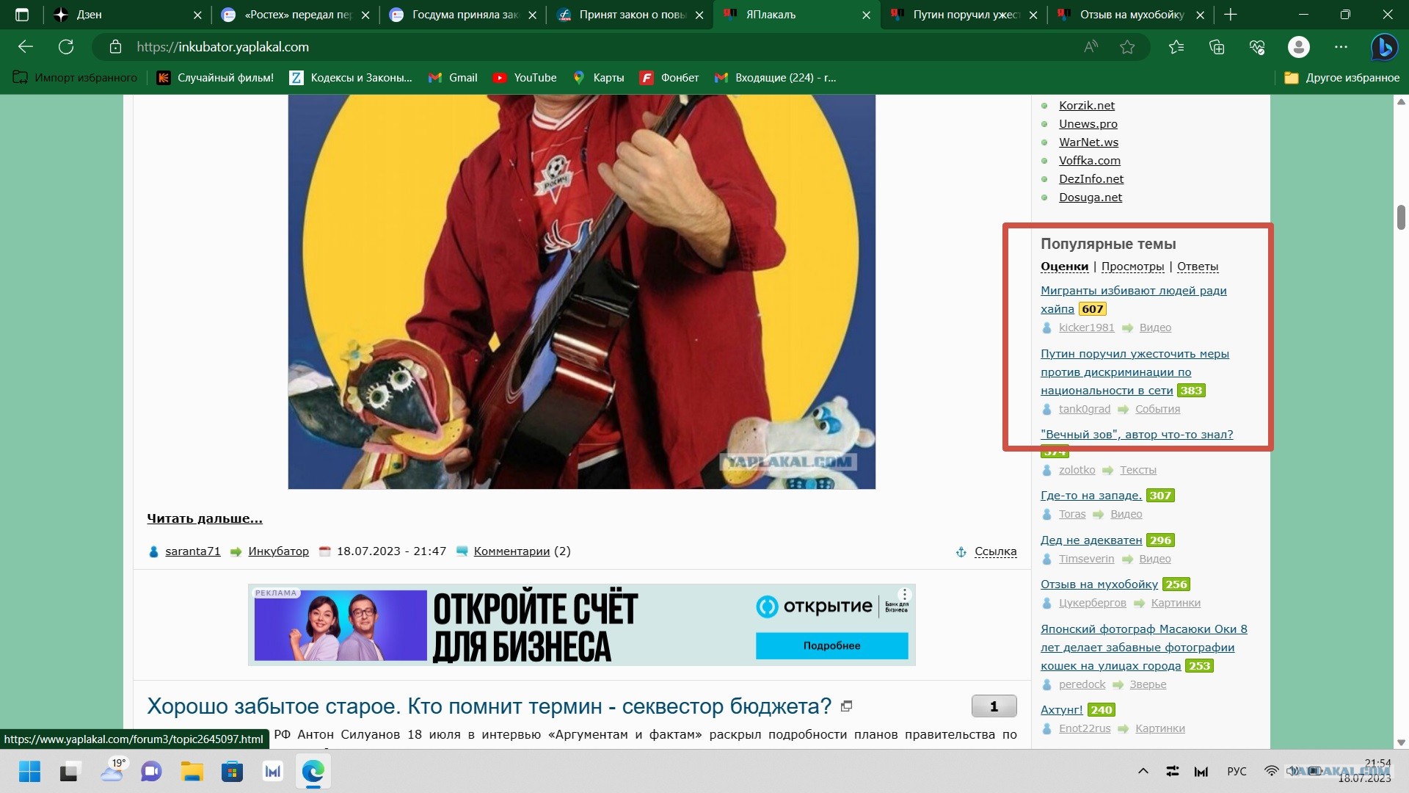
Task: Open Read Aloud in address bar
Action: [1091, 47]
